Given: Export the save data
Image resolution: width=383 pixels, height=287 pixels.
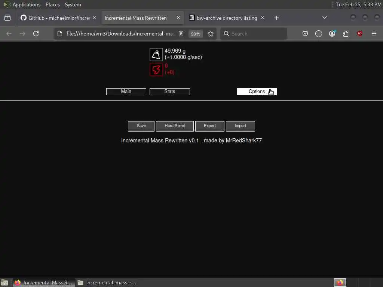Looking at the screenshot, I should click(209, 126).
